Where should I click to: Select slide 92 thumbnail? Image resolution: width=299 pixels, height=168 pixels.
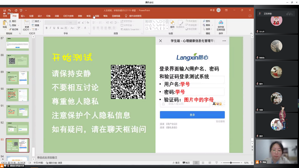(x=18, y=128)
